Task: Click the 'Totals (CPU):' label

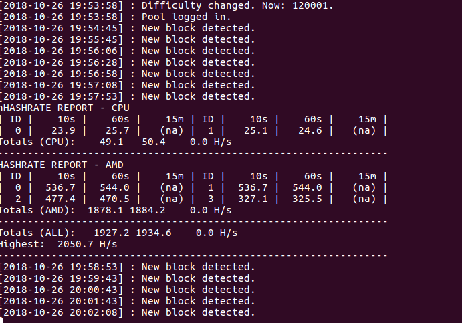Action: tap(37, 142)
